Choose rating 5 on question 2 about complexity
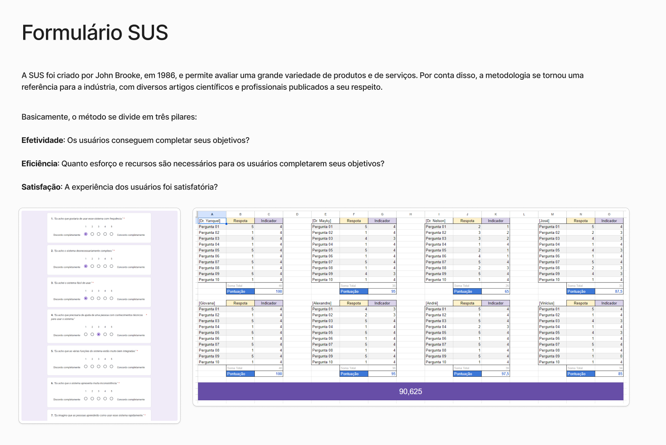 click(112, 266)
